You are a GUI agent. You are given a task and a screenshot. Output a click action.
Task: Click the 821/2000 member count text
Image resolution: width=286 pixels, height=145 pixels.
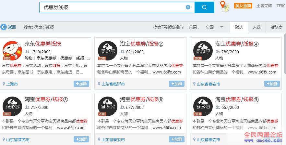click(x=135, y=52)
